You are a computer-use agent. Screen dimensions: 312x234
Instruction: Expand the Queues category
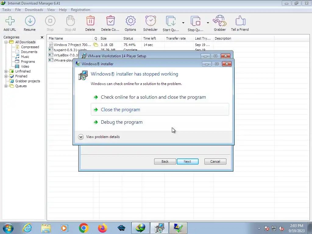pyautogui.click(x=6, y=86)
